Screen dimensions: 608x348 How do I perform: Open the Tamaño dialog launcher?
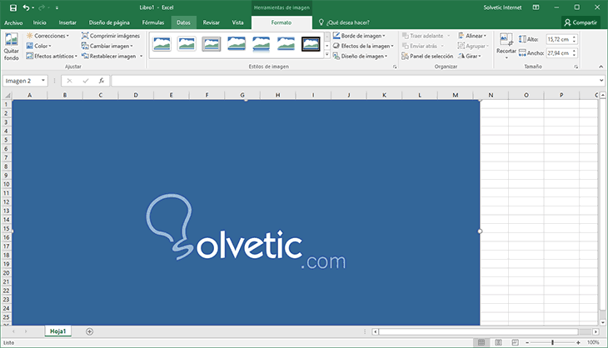pos(576,67)
